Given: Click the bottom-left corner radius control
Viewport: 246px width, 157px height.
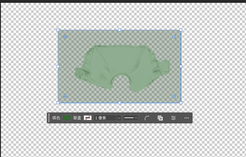Looking at the screenshot, I should 65,96.
